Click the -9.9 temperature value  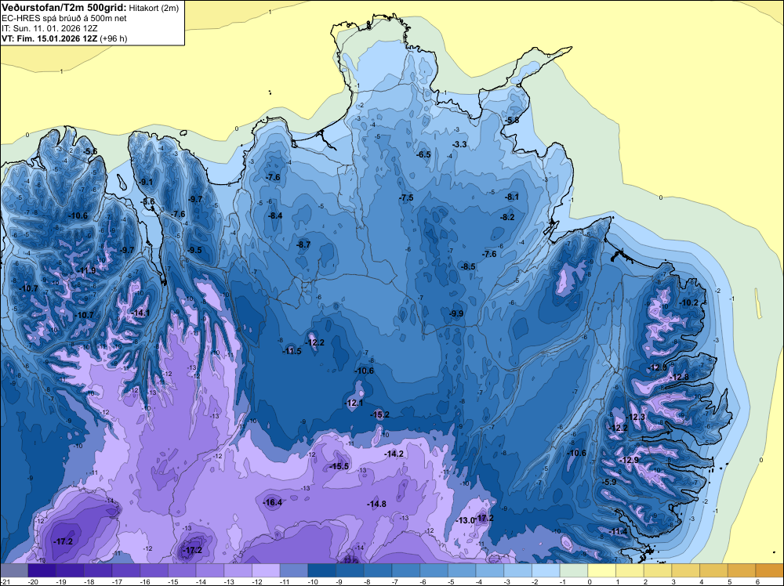(456, 313)
